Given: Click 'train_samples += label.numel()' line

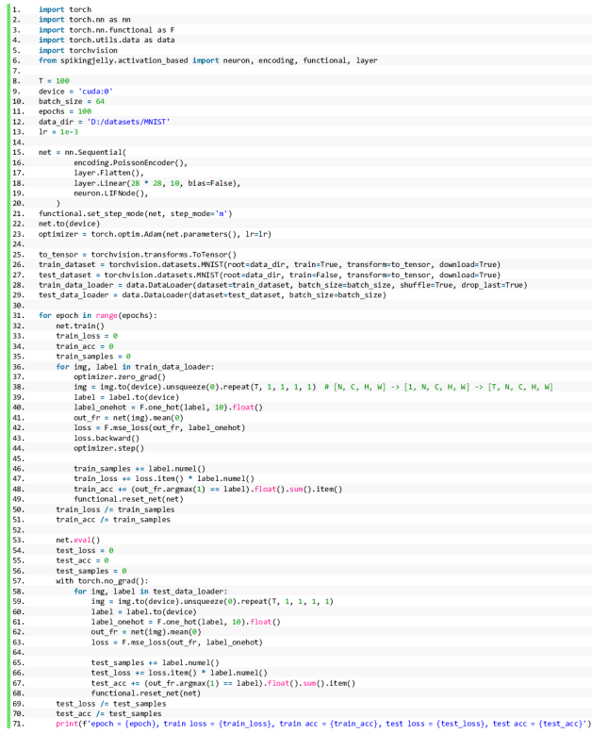Looking at the screenshot, I should point(140,469).
